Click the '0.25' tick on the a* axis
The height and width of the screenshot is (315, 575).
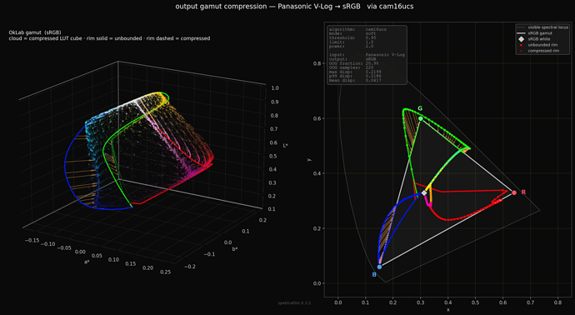(x=165, y=272)
